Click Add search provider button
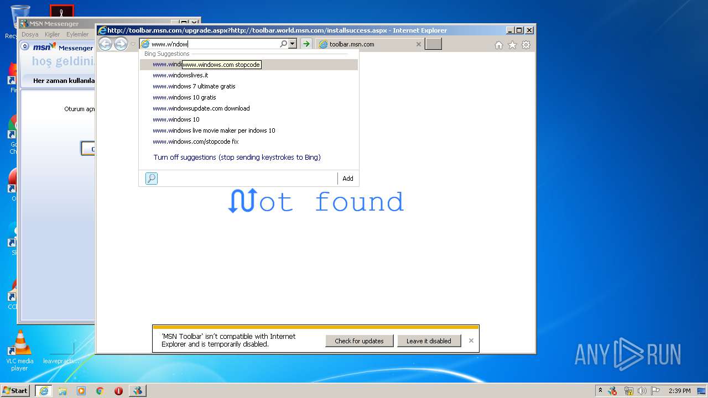The image size is (708, 398). coord(347,179)
